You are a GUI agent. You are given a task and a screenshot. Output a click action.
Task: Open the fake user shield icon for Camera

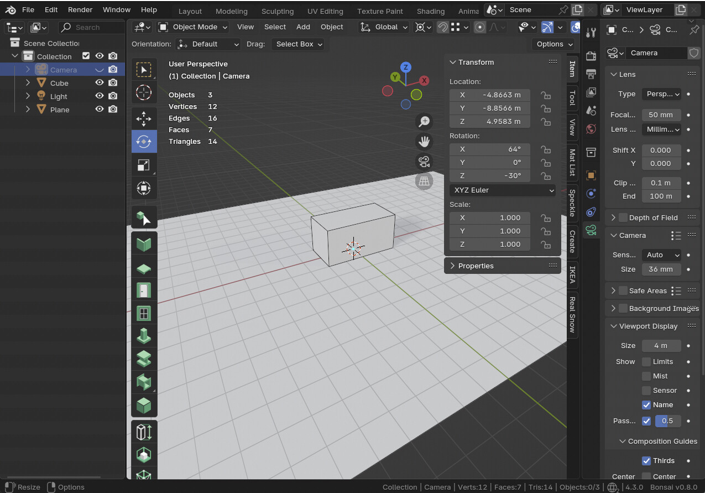point(694,53)
